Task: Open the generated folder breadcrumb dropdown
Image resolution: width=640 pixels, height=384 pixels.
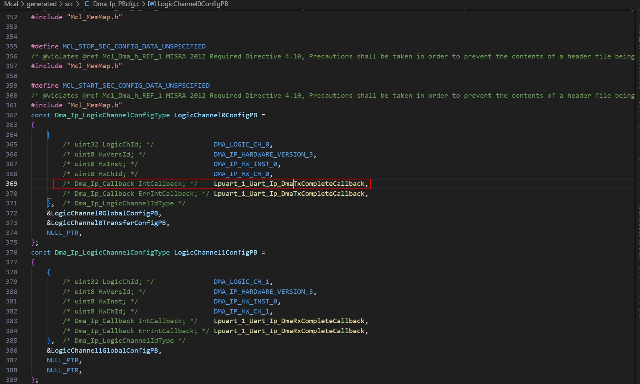Action: [x=42, y=4]
